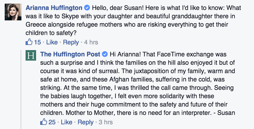Click the green H Huffington Post logo

pyautogui.click(x=31, y=55)
